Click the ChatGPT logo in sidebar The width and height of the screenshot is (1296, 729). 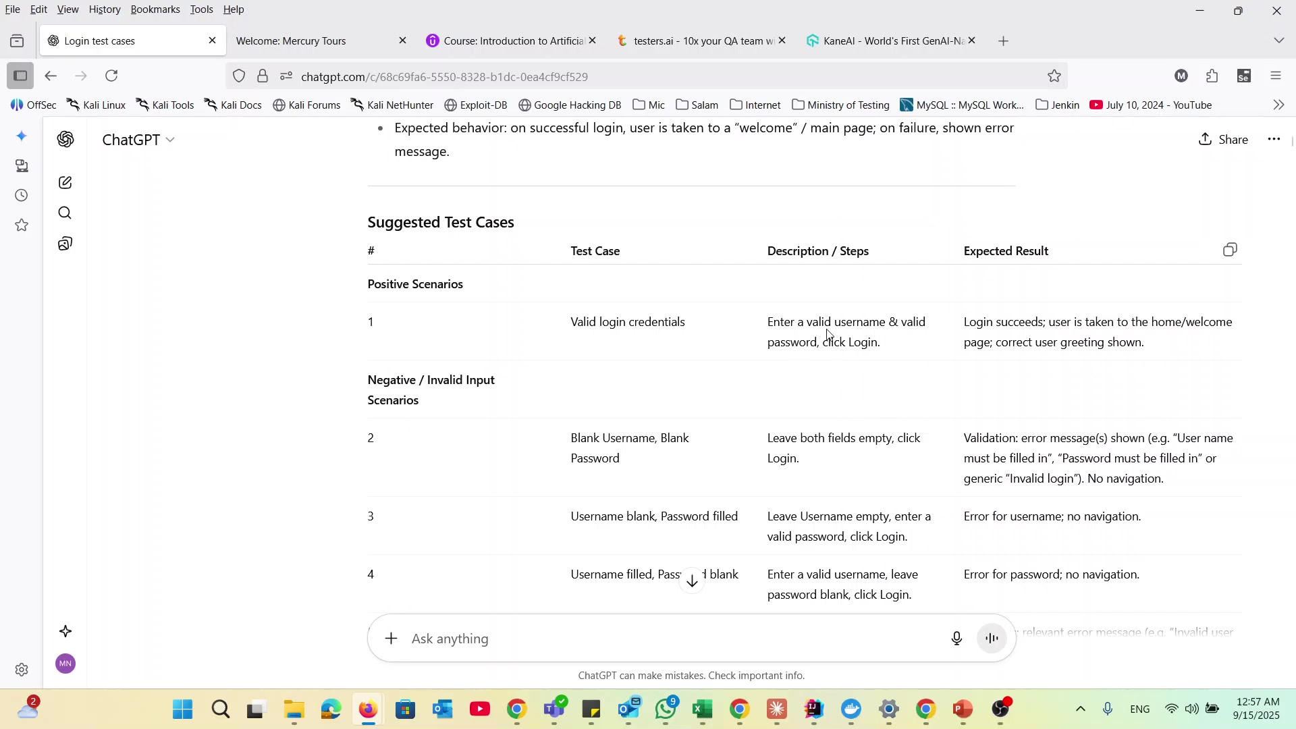coord(65,140)
